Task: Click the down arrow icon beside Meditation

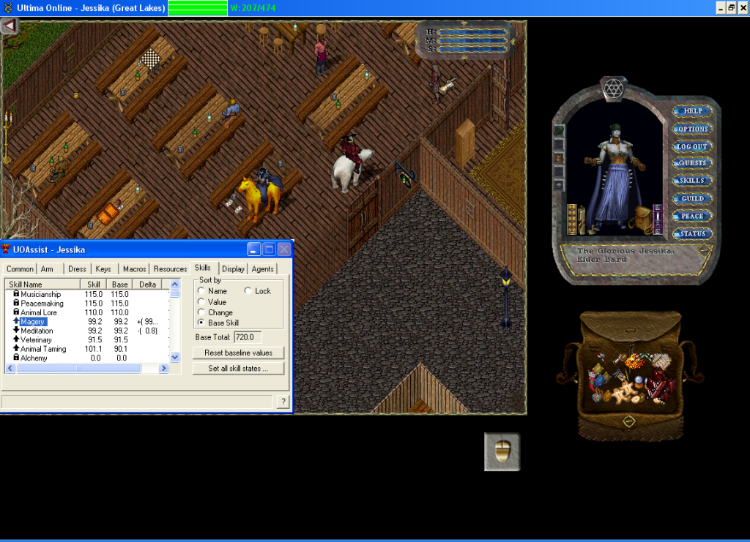Action: [x=16, y=330]
